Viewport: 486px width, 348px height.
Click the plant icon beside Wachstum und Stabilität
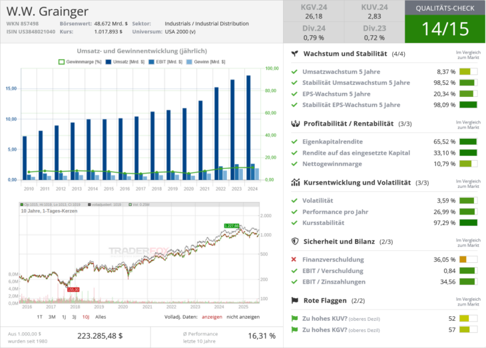tap(295, 54)
